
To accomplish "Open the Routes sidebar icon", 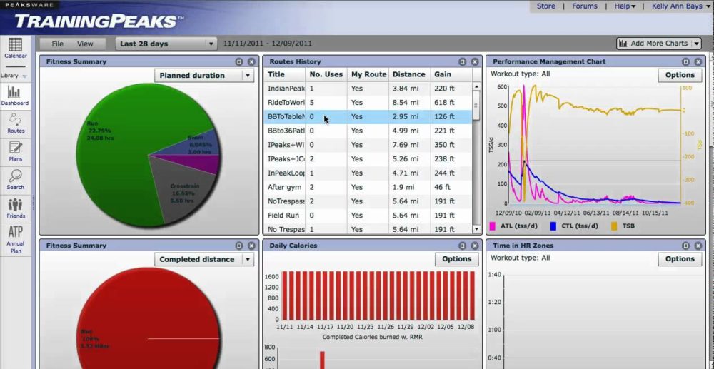I will 15,122.
